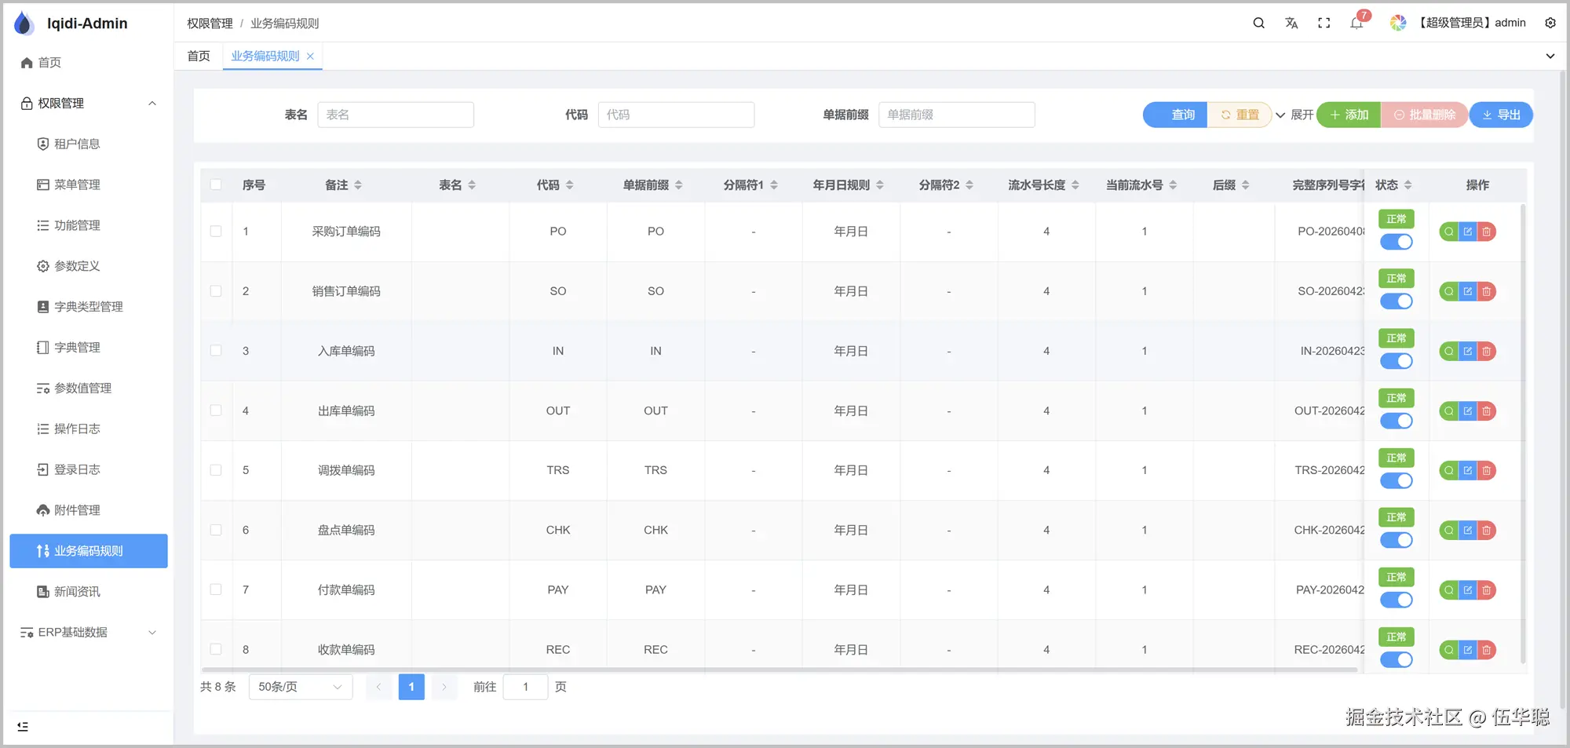Select page 1 in pagination
1570x748 pixels.
point(411,687)
